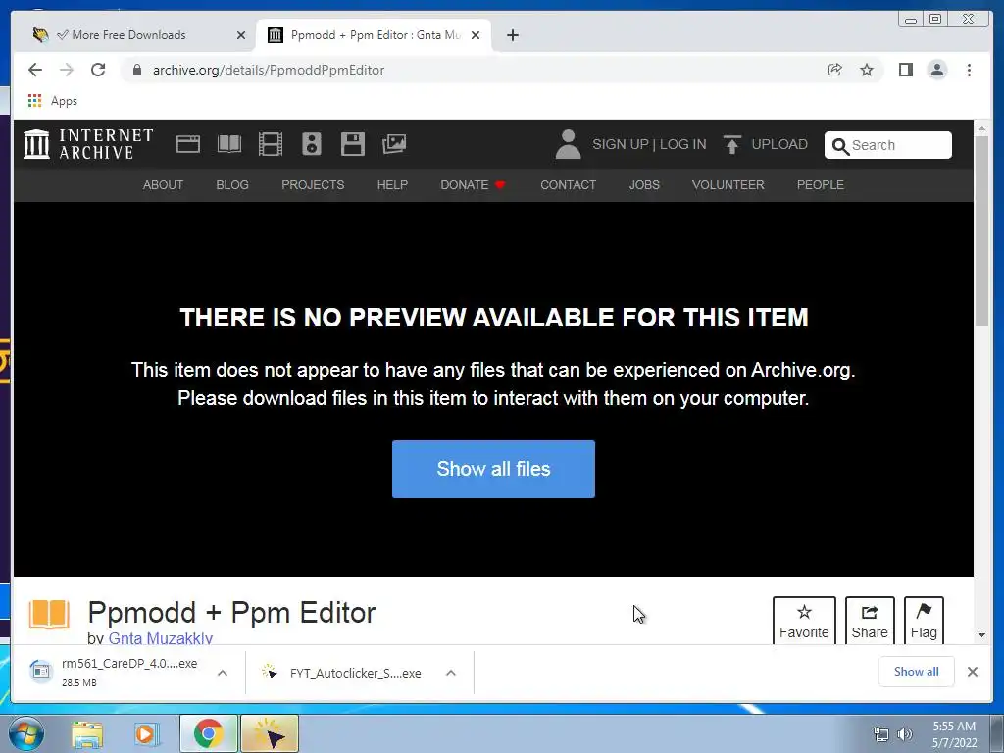Viewport: 1004px width, 753px height.
Task: Open author link Gnta Muzakkly
Action: click(160, 638)
